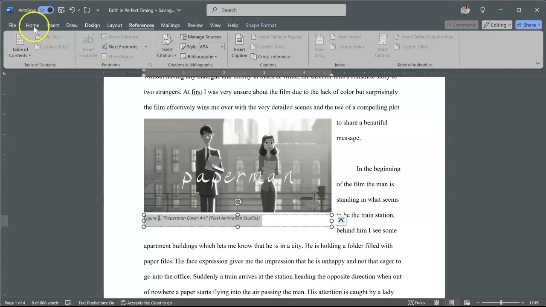
Task: Switch to the Mailings tab
Action: click(170, 25)
